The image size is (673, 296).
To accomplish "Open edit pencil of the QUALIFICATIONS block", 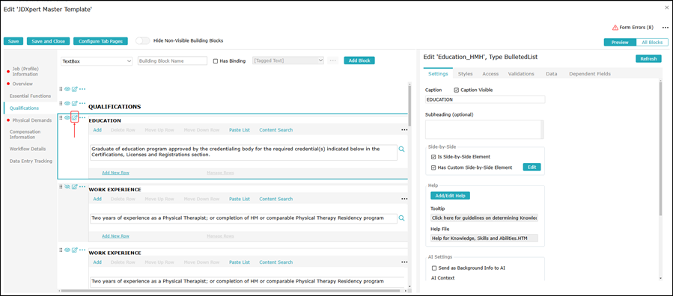I will point(75,103).
